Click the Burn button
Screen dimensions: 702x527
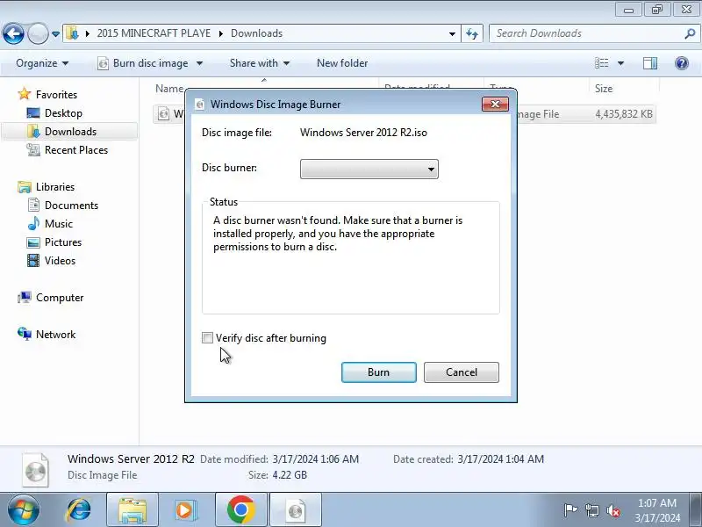pyautogui.click(x=379, y=372)
